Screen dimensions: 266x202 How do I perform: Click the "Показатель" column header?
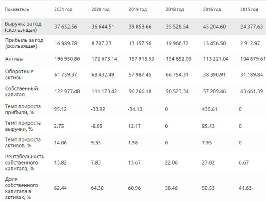click(17, 9)
